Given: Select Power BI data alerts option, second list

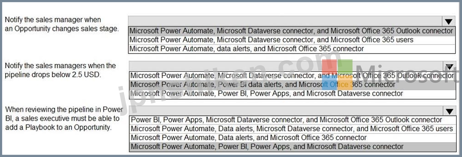Looking at the screenshot, I should click(292, 85).
